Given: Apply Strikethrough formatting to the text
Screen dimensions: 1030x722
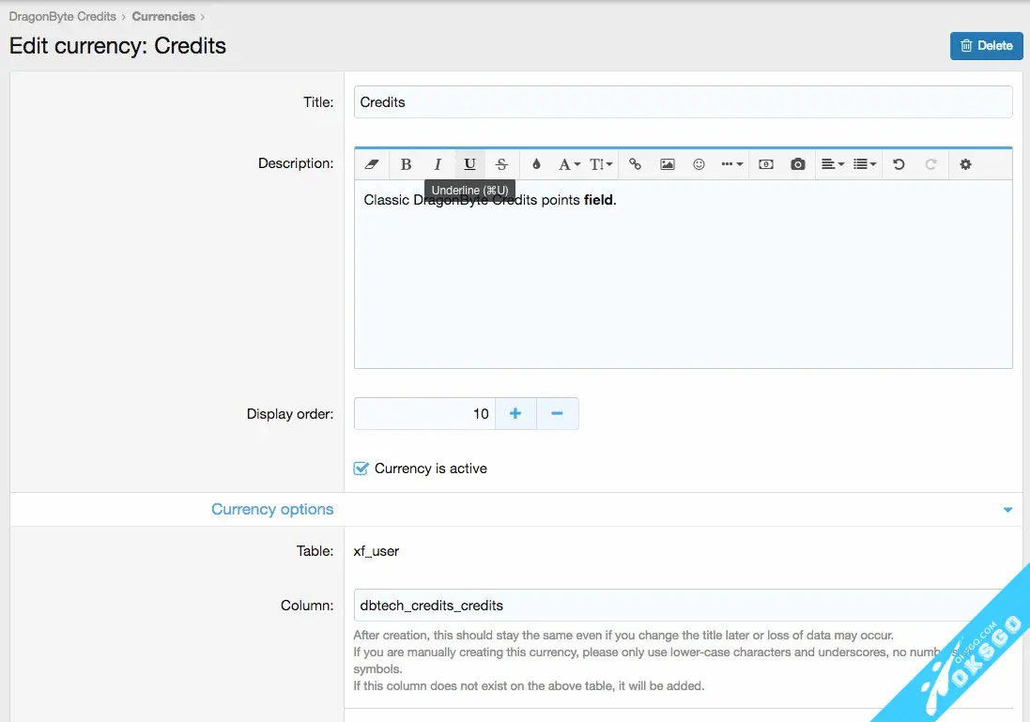Looking at the screenshot, I should pyautogui.click(x=501, y=164).
